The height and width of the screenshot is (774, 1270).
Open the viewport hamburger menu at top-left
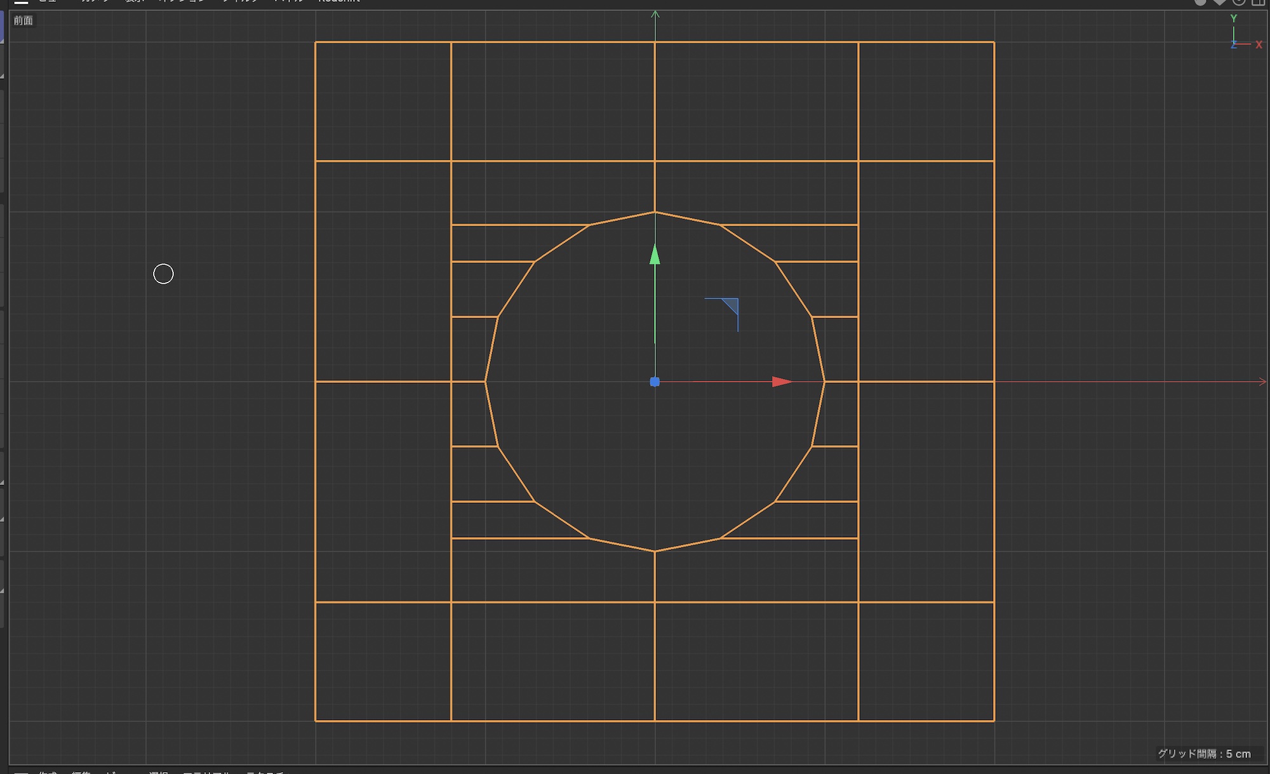(x=21, y=2)
